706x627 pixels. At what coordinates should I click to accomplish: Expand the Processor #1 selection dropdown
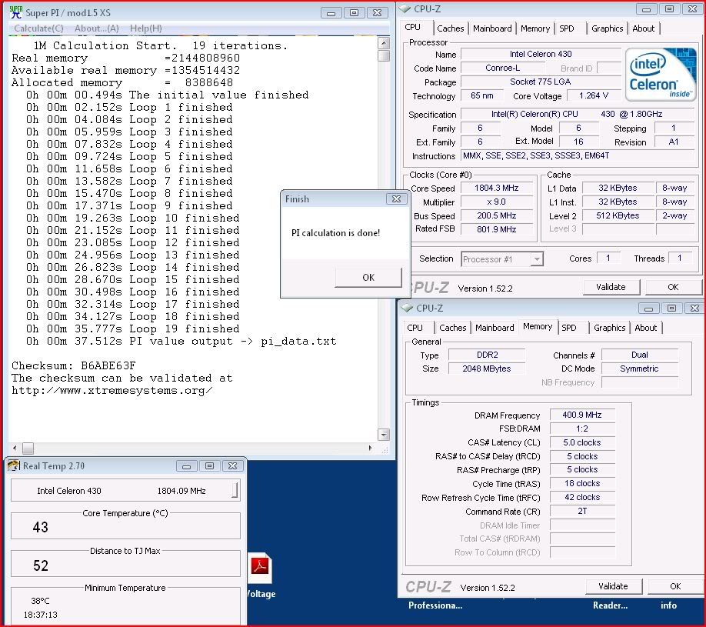(x=536, y=259)
